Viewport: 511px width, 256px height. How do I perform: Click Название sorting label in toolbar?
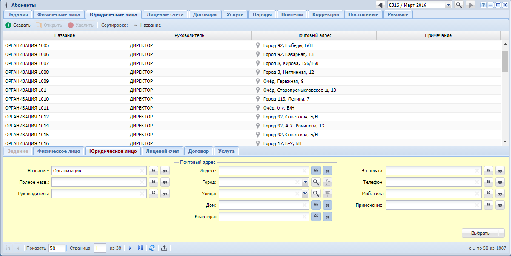pyautogui.click(x=151, y=25)
